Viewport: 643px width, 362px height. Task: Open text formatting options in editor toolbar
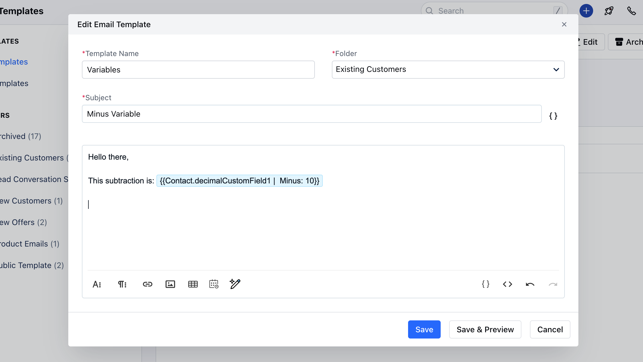pyautogui.click(x=97, y=284)
